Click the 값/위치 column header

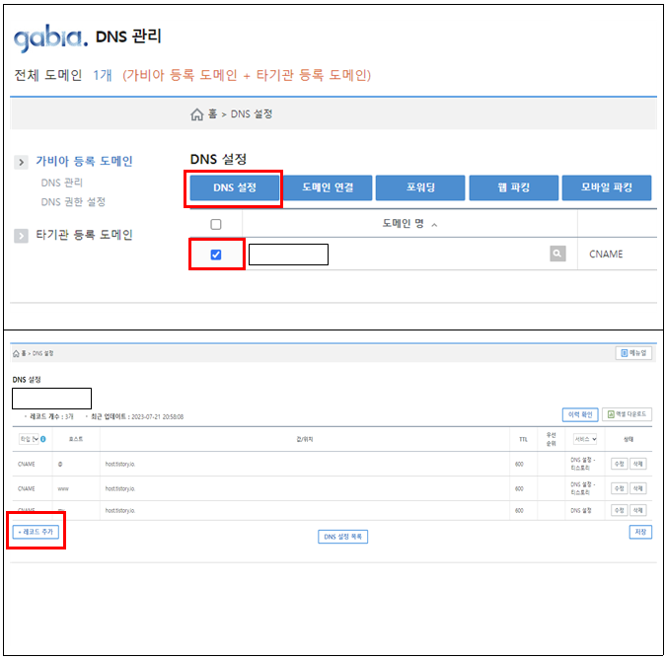(305, 439)
